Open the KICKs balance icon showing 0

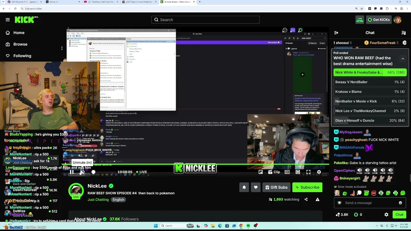point(358,215)
